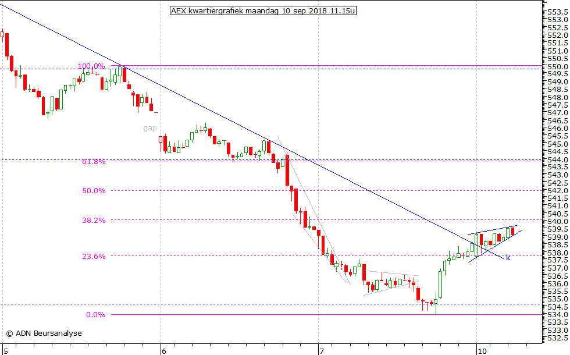Click the '38.2%' Fibonacci label
Screen dimensions: 570x355
coord(94,221)
